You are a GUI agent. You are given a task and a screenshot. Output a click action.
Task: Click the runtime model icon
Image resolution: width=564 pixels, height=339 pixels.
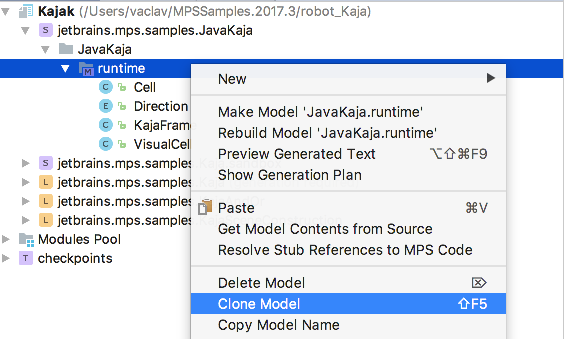pos(86,68)
